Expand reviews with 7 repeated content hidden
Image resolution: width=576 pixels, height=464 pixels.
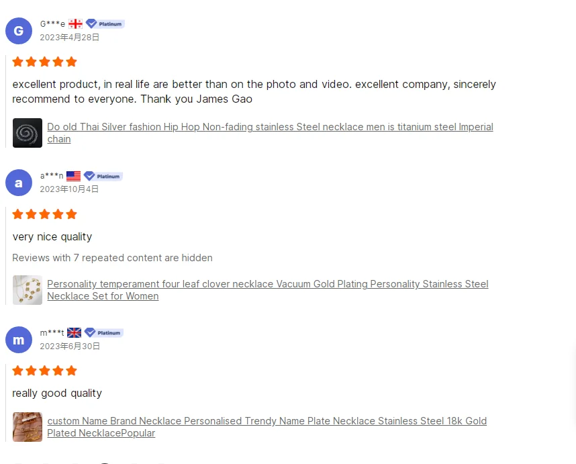pos(112,258)
